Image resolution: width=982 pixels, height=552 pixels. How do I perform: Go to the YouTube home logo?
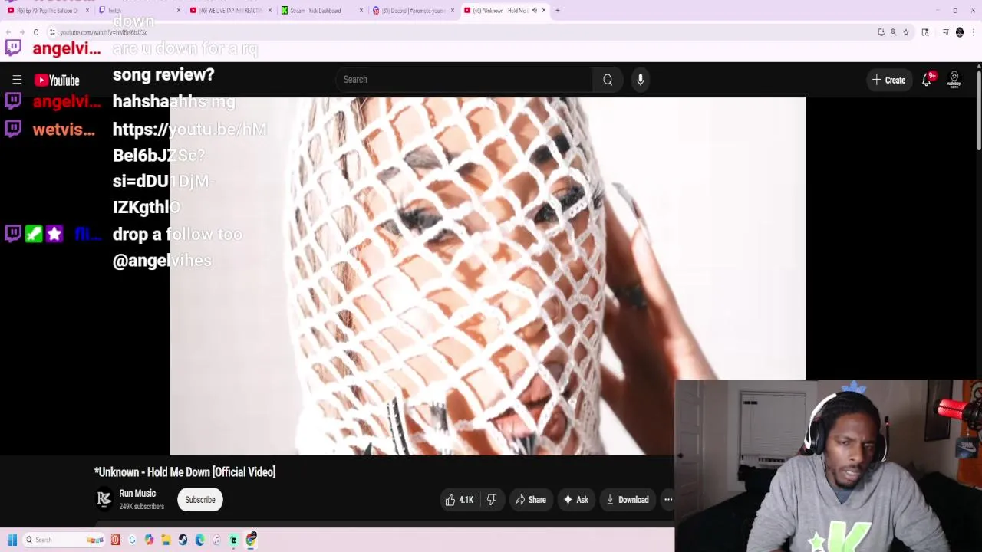57,80
